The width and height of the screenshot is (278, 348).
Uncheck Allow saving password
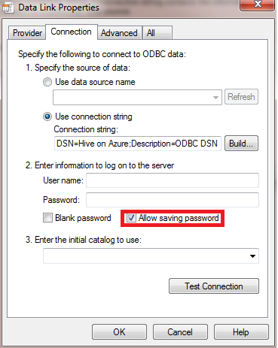click(131, 218)
